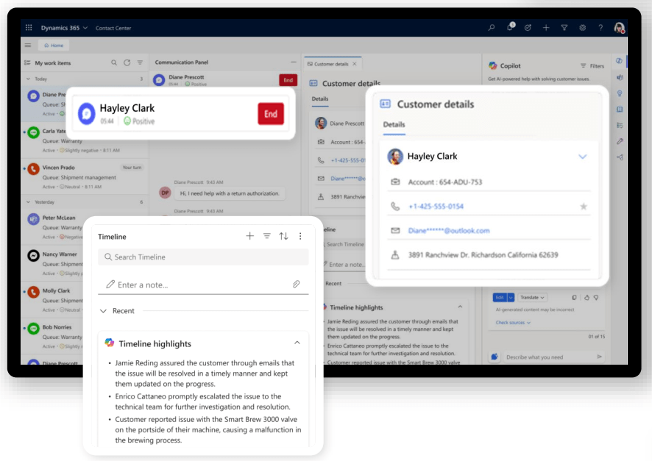Click the search icon in top bar
The height and width of the screenshot is (461, 652).
click(492, 28)
